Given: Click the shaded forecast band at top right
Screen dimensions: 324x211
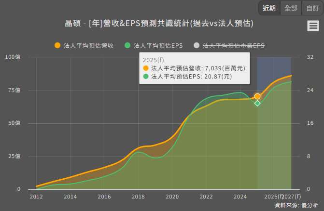Looking at the screenshot, I should [x=274, y=64].
